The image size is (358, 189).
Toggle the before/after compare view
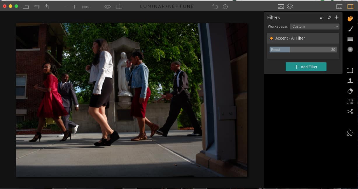coord(119,7)
